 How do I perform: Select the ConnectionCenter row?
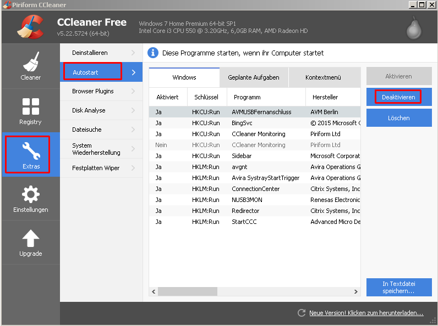point(255,189)
